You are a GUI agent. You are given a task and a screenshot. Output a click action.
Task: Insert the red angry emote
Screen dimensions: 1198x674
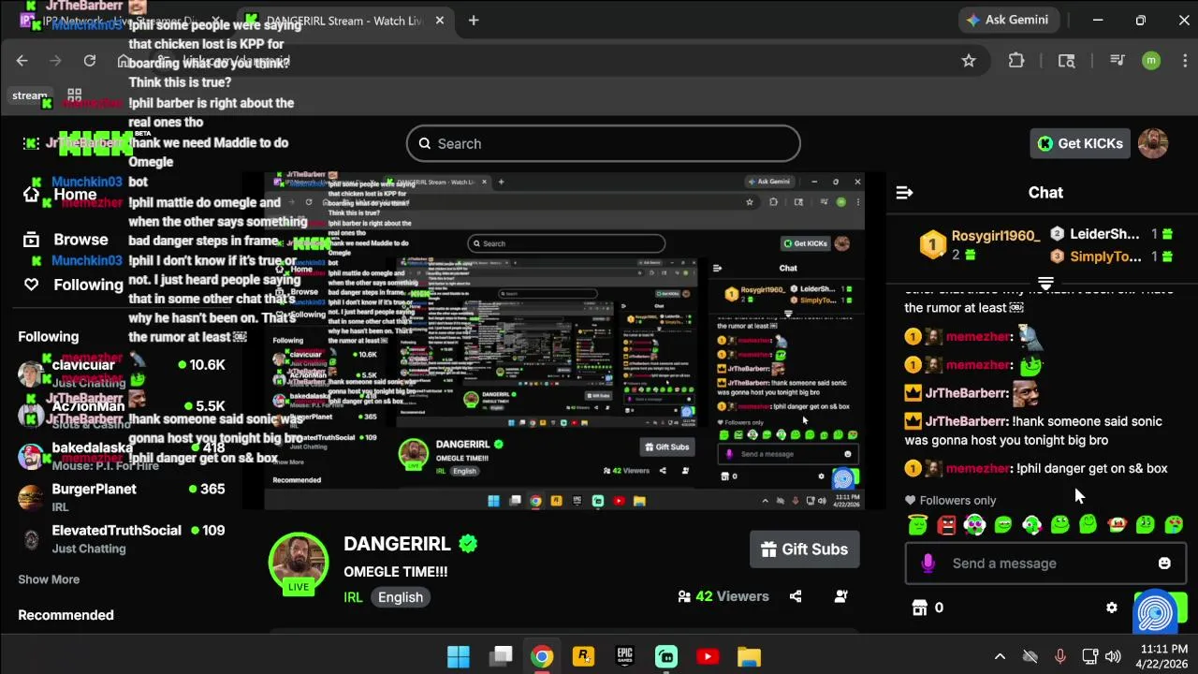point(946,525)
